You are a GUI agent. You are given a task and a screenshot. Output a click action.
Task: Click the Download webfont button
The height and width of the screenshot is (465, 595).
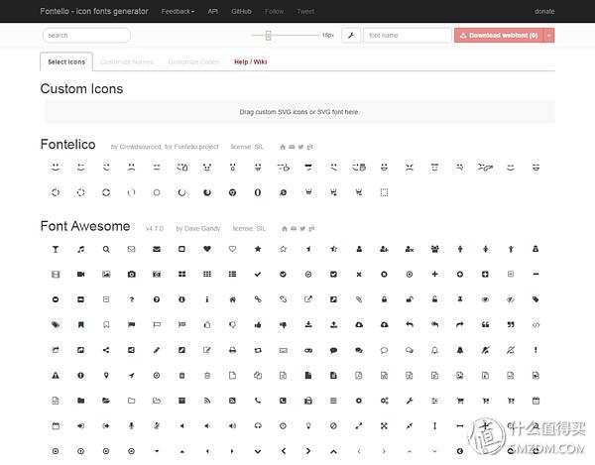tap(499, 36)
